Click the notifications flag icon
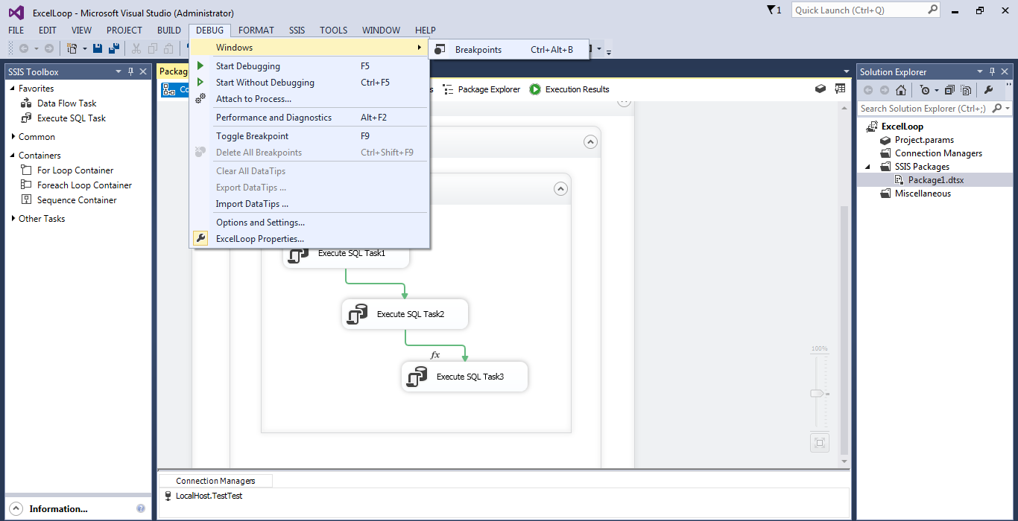The height and width of the screenshot is (521, 1018). coord(771,10)
